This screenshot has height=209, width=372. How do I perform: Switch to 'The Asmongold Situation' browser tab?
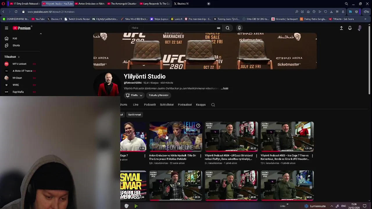pyautogui.click(x=122, y=4)
